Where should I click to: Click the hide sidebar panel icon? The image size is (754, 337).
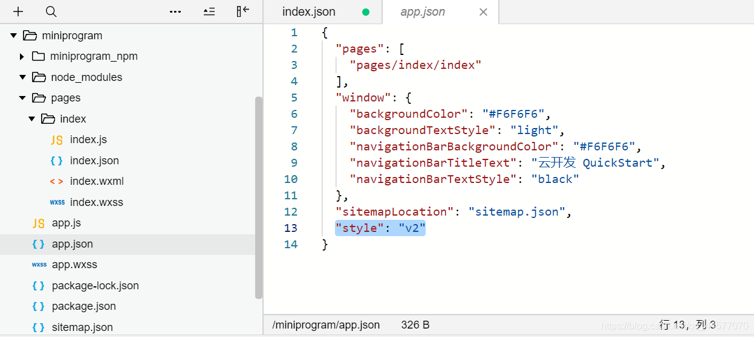coord(243,11)
